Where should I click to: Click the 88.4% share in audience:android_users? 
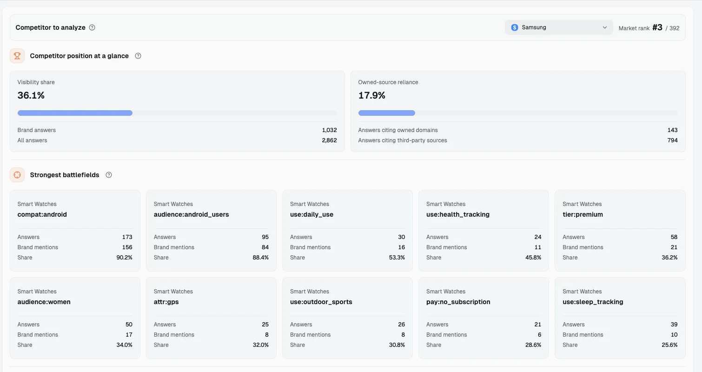tap(260, 258)
